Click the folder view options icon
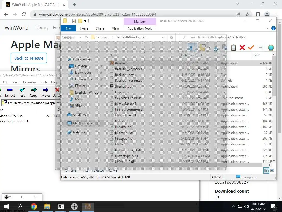The image size is (282, 212). pos(203,47)
